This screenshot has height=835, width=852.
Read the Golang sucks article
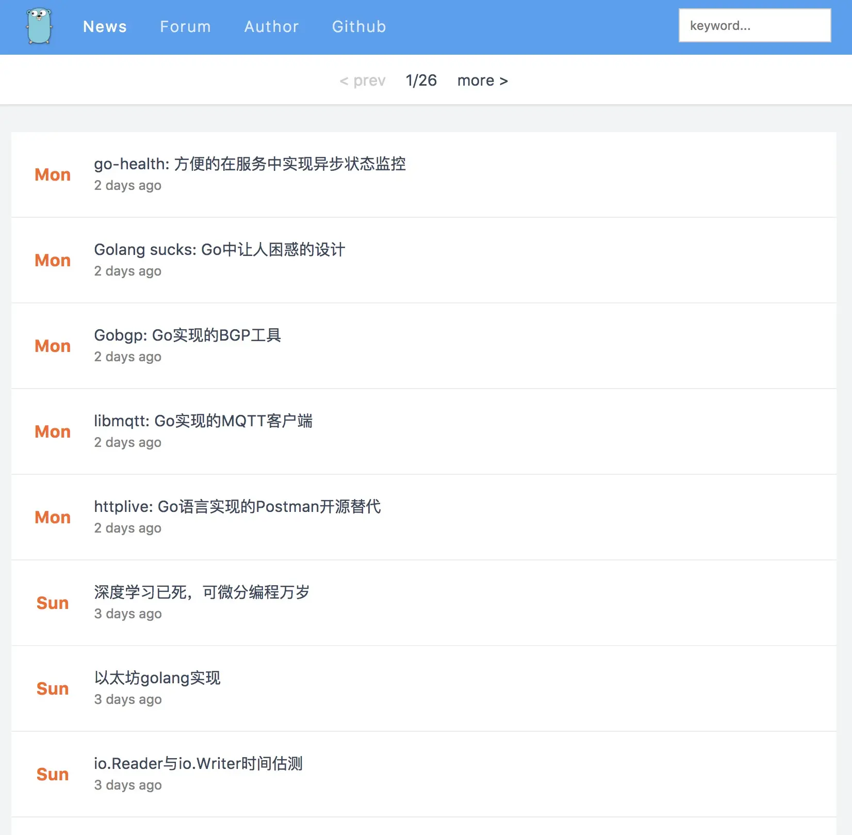pos(219,249)
